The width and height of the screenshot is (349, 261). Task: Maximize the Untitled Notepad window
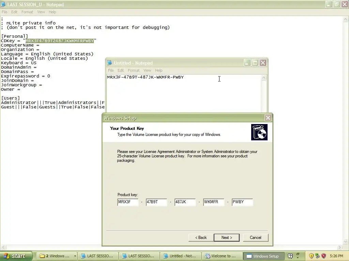(255, 63)
